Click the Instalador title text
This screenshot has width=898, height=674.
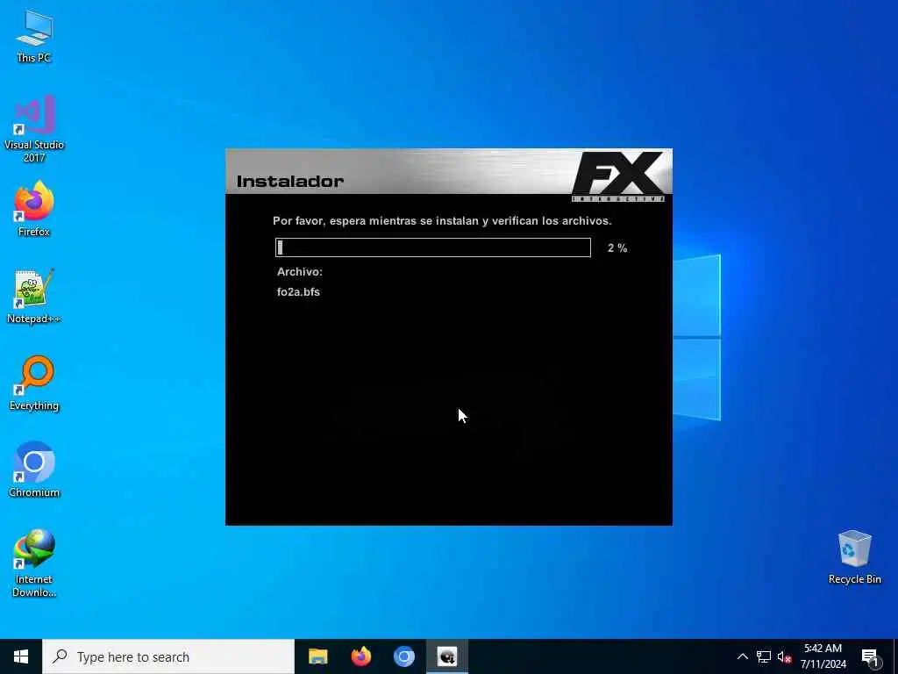coord(290,181)
